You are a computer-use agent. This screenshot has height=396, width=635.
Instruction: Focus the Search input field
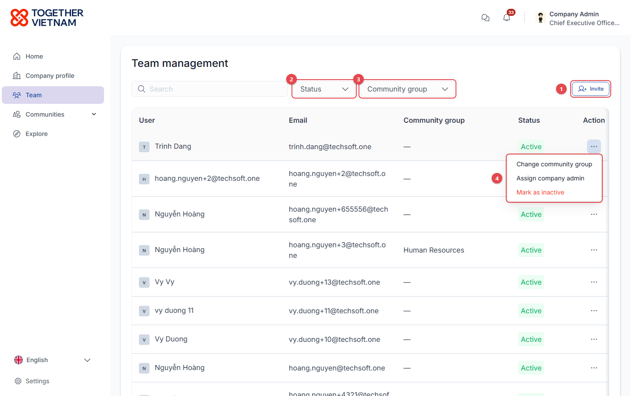point(209,89)
